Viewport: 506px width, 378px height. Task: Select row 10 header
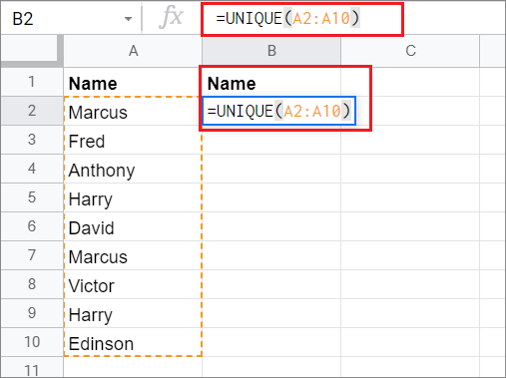[32, 342]
